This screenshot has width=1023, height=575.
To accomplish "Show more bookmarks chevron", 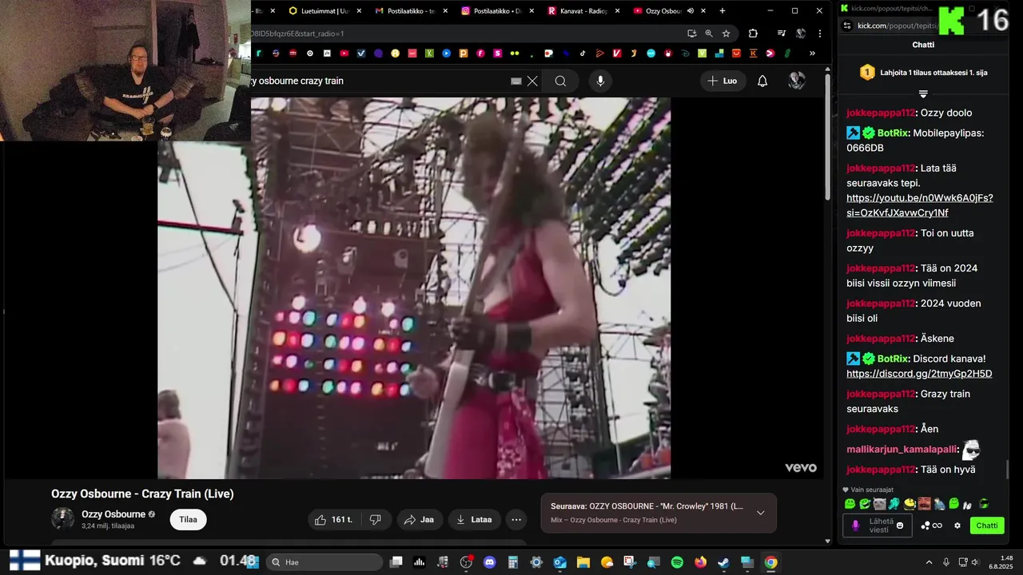I will click(x=812, y=54).
